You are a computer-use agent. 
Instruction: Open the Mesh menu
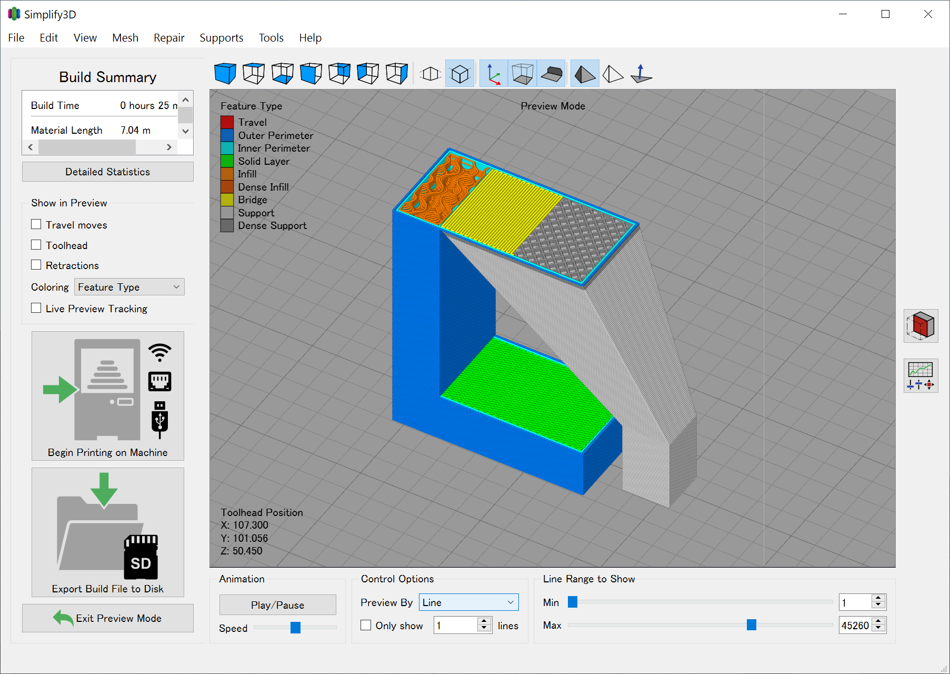tap(125, 38)
